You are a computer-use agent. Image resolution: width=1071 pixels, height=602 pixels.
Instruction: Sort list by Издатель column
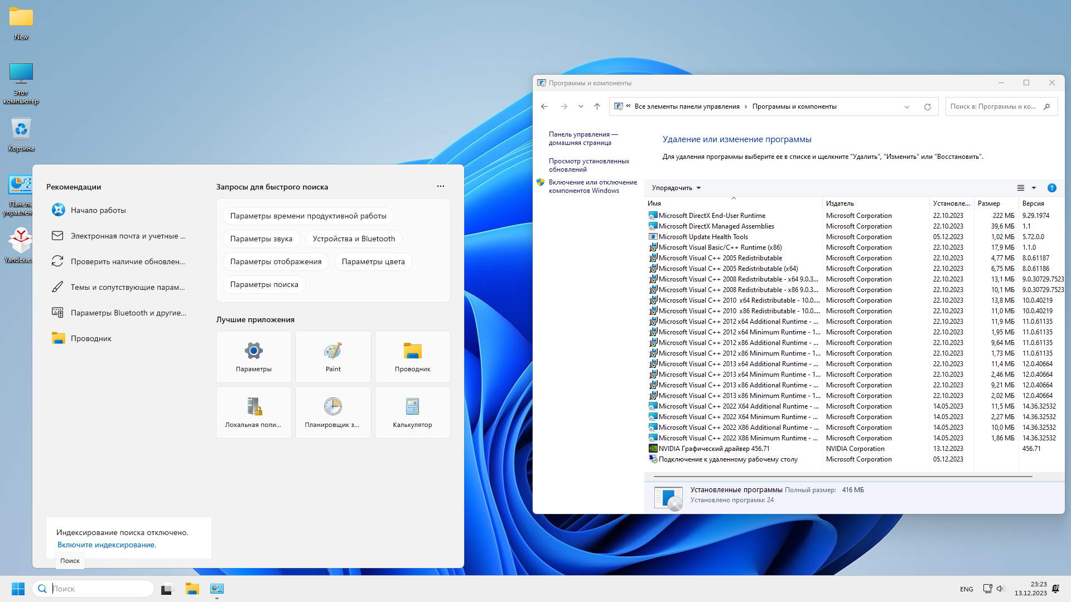(x=840, y=203)
